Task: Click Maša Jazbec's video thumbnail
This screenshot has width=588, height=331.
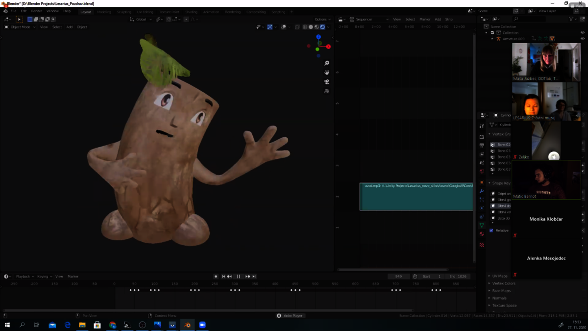Action: 546,62
